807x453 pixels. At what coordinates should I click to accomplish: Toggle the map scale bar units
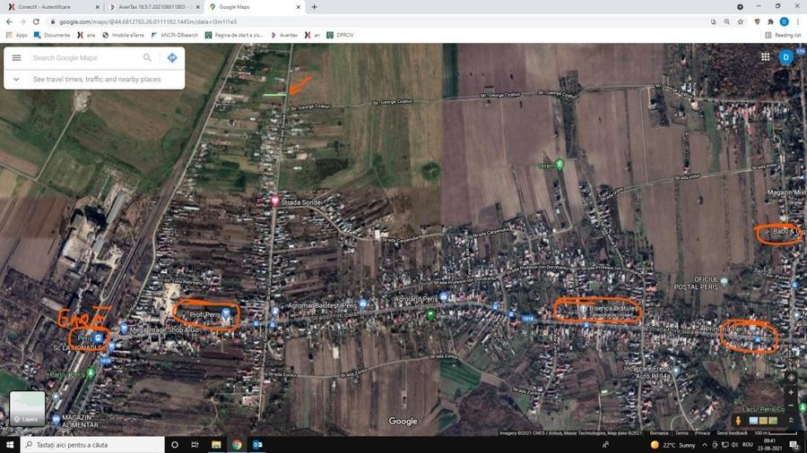775,433
